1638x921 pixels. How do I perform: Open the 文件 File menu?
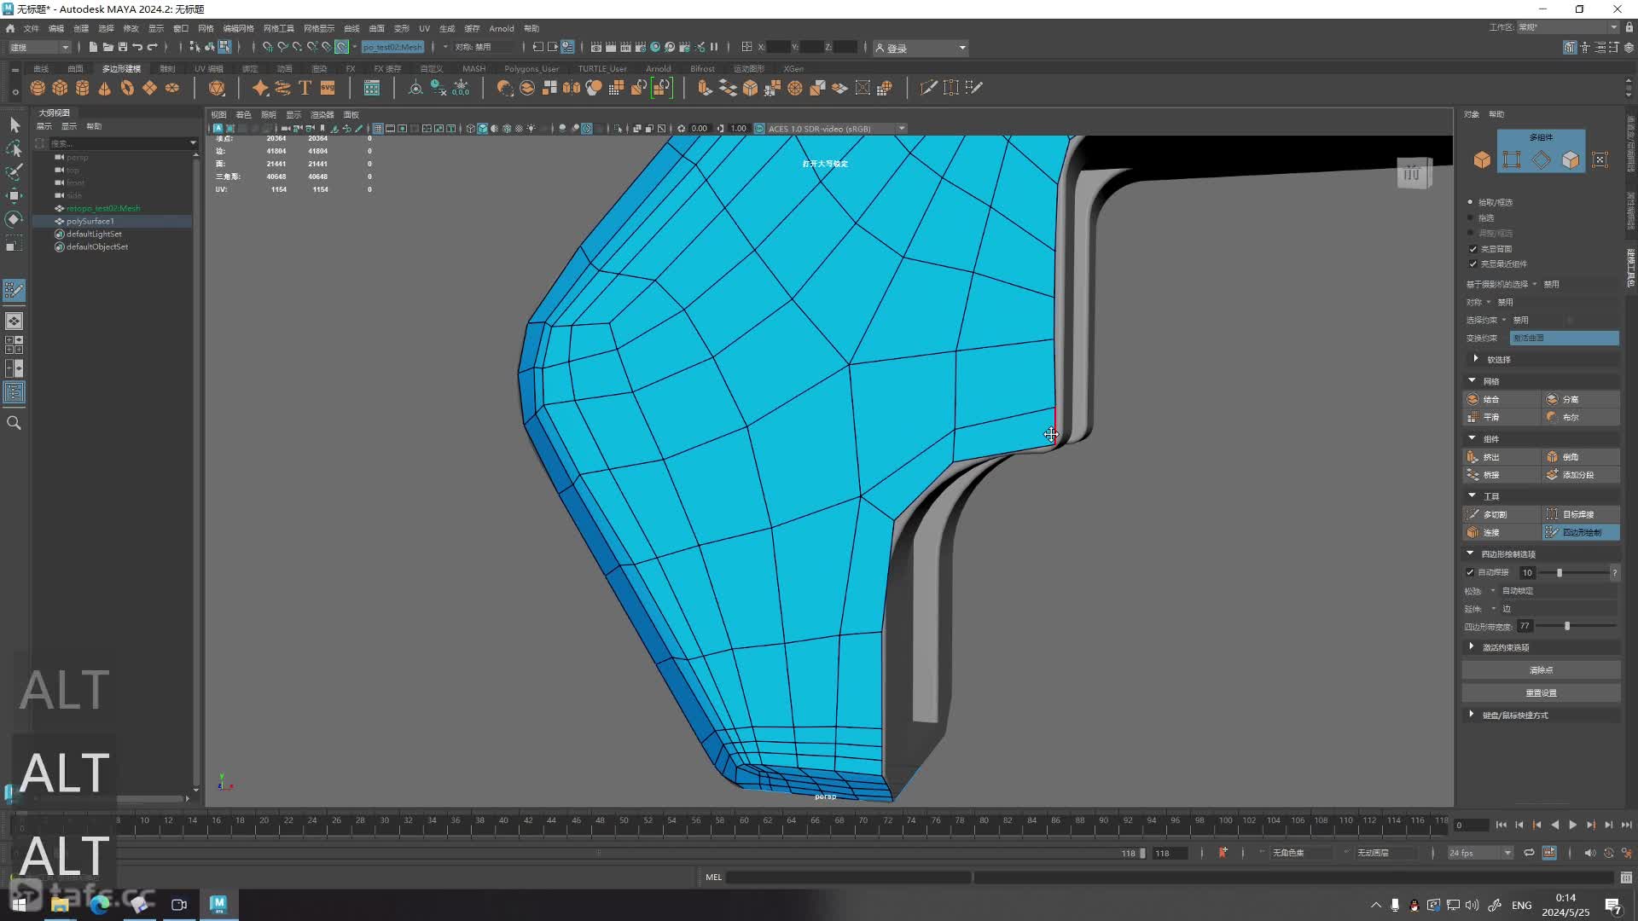click(31, 28)
